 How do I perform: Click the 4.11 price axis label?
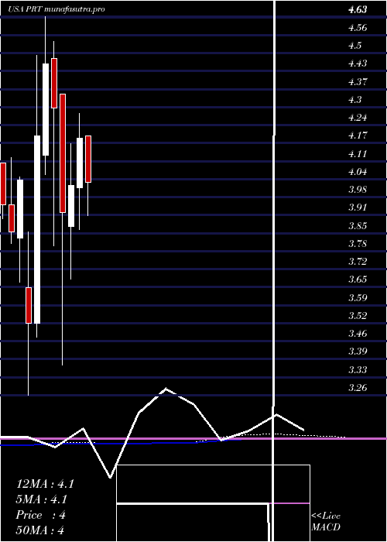[358, 153]
